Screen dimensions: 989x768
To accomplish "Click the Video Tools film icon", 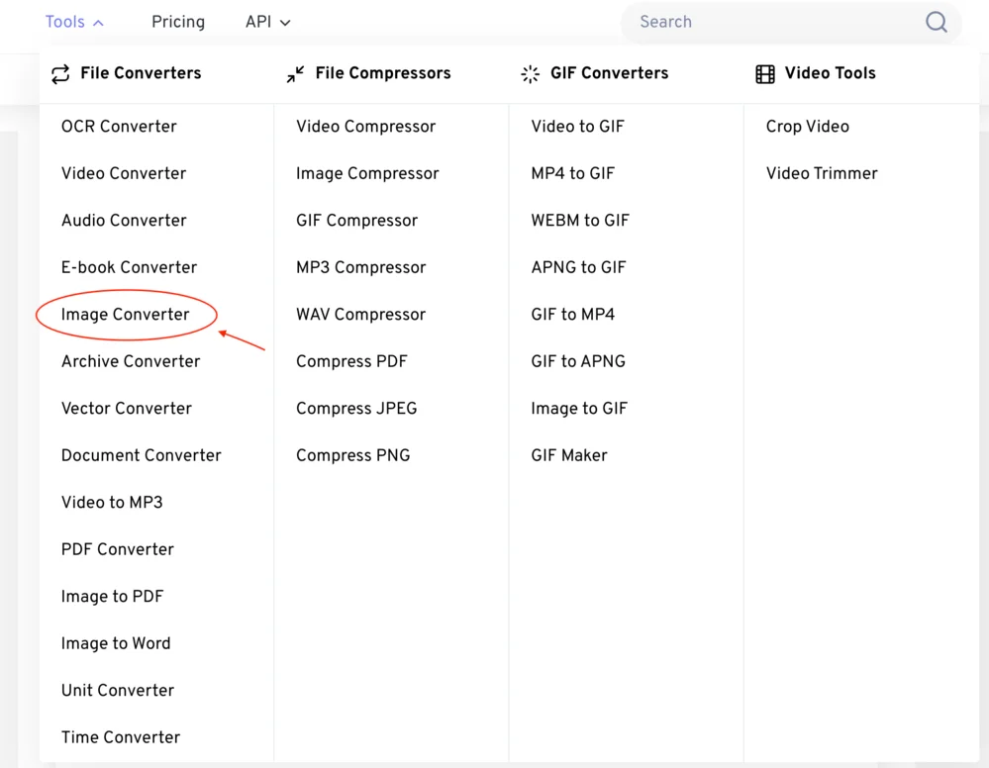I will [x=765, y=74].
